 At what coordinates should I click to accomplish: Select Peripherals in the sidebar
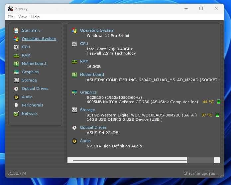coord(33,105)
